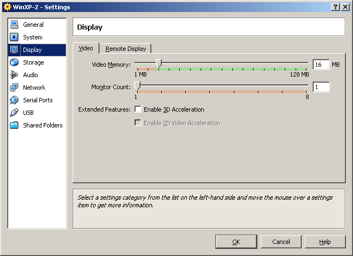This screenshot has width=353, height=256.
Task: Click the Serial Ports connector icon
Action: coord(14,100)
